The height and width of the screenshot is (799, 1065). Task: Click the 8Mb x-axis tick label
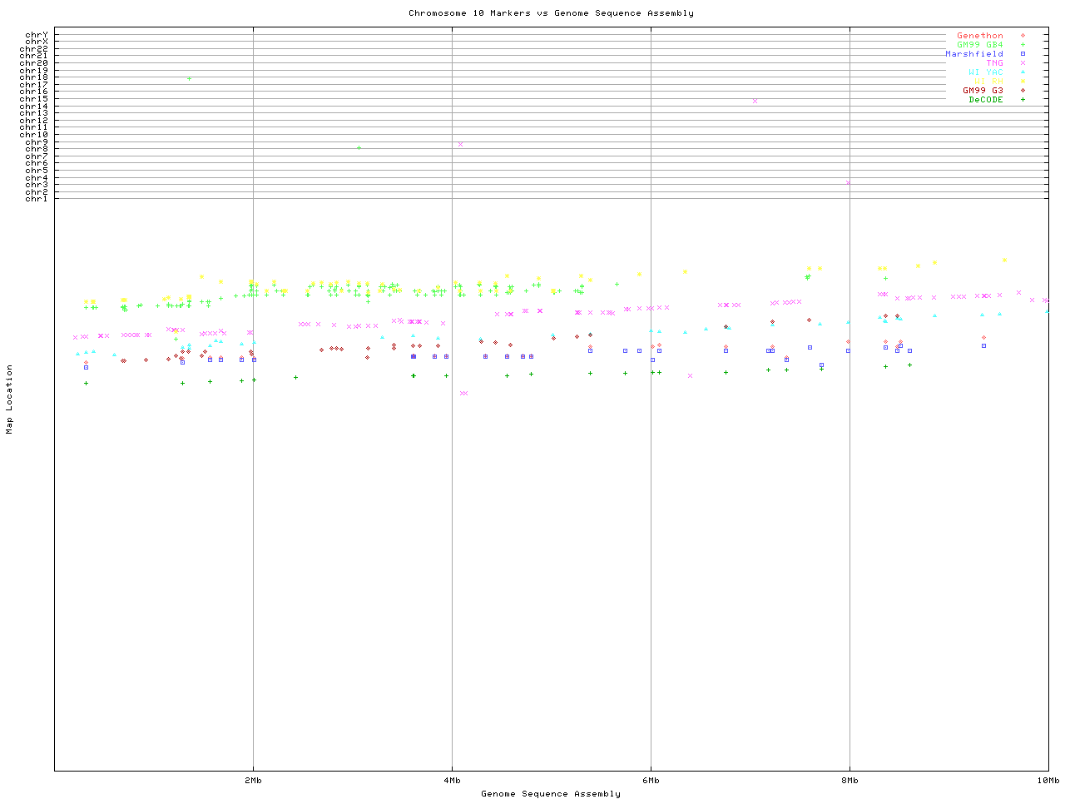point(850,781)
